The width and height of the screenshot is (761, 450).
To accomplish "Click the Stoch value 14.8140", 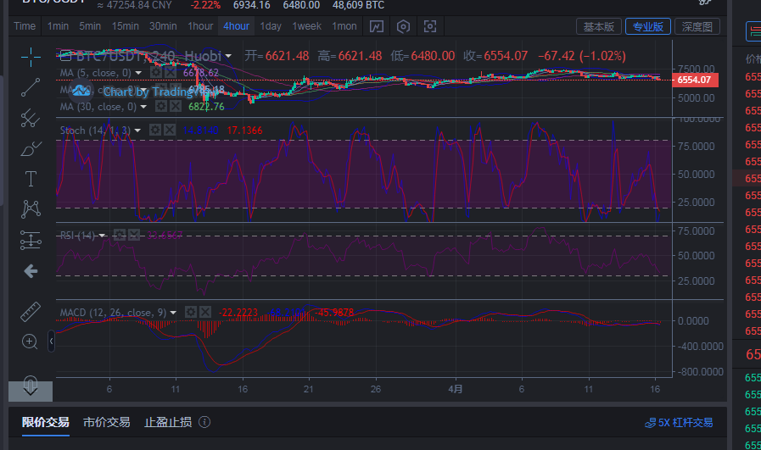I will [200, 131].
